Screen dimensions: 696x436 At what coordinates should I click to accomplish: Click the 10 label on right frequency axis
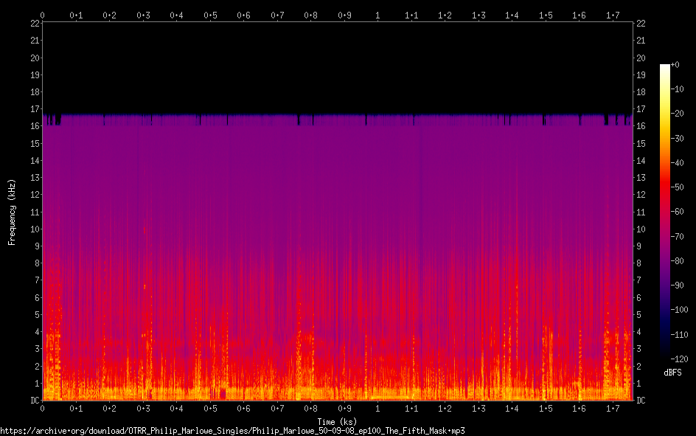[641, 229]
